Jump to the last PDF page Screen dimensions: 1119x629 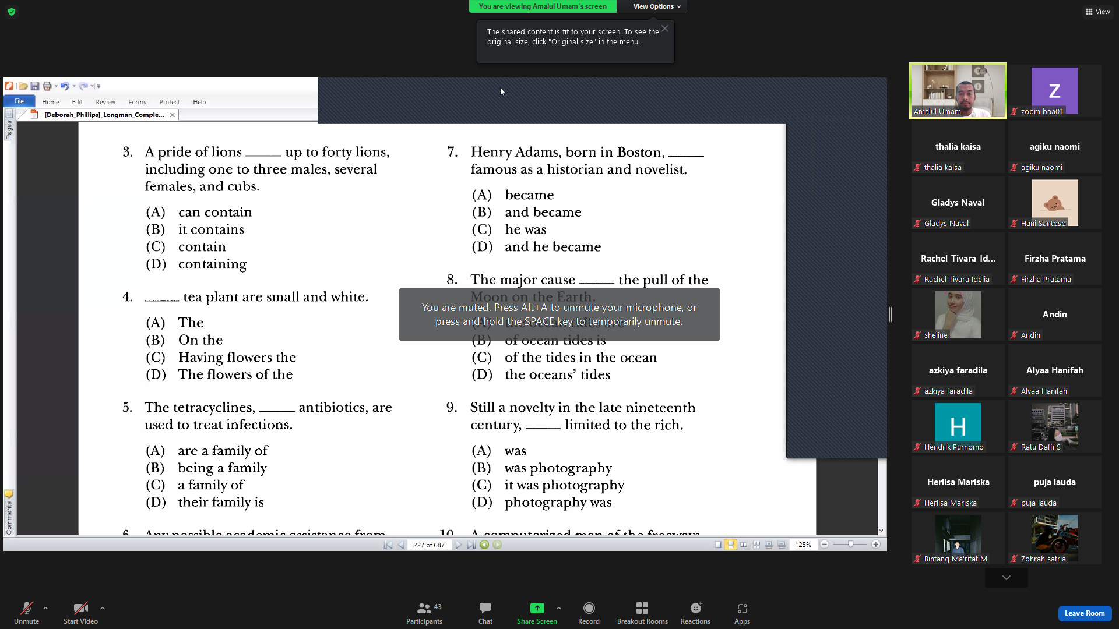(x=471, y=545)
